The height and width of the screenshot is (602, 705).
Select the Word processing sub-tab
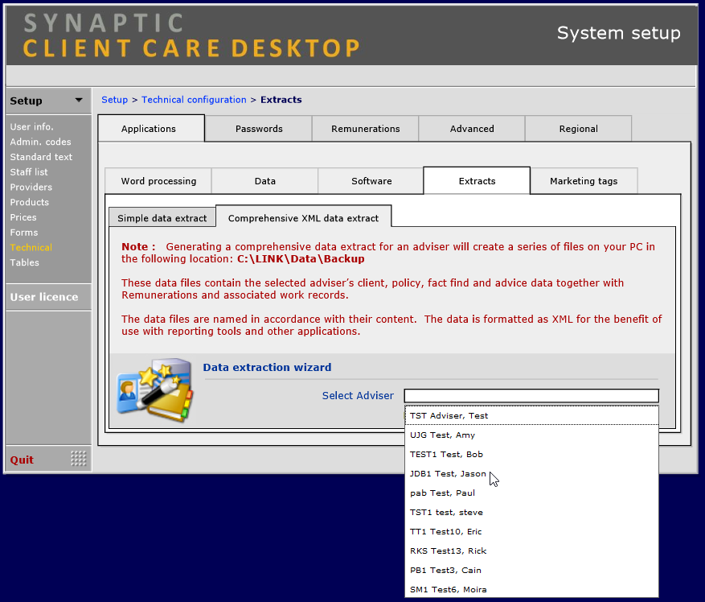(158, 181)
